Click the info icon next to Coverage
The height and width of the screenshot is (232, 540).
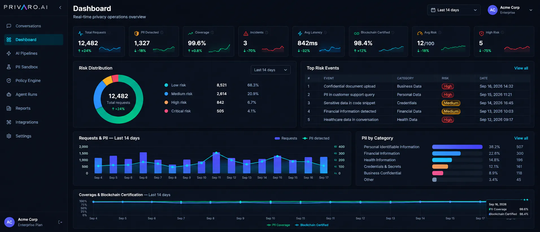212,32
